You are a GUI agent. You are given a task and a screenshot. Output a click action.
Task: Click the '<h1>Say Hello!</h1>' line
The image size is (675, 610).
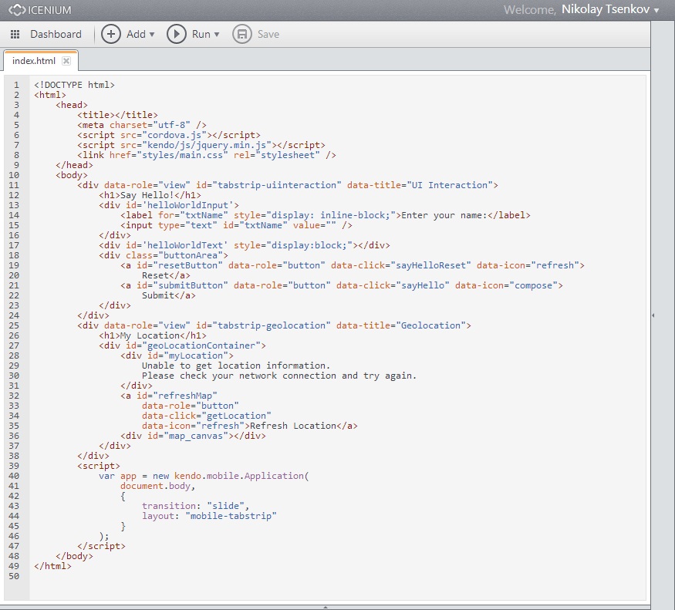[x=150, y=195]
